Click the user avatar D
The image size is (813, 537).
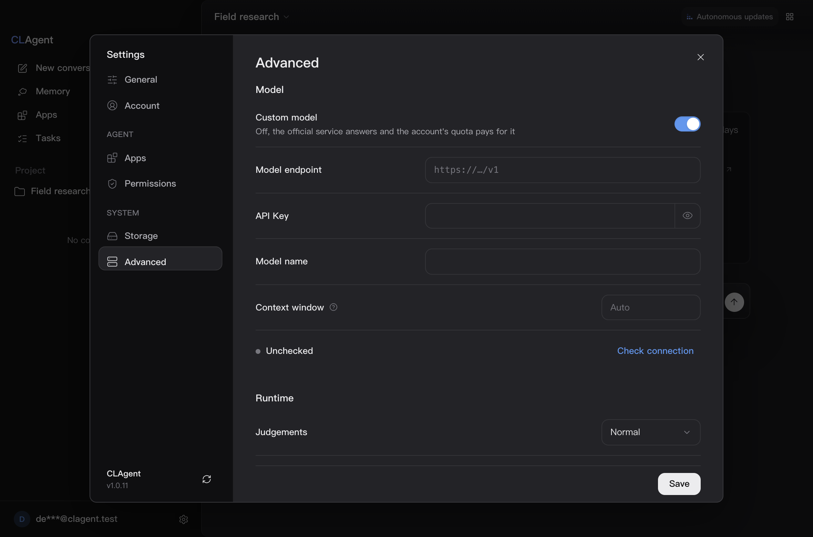pyautogui.click(x=22, y=519)
